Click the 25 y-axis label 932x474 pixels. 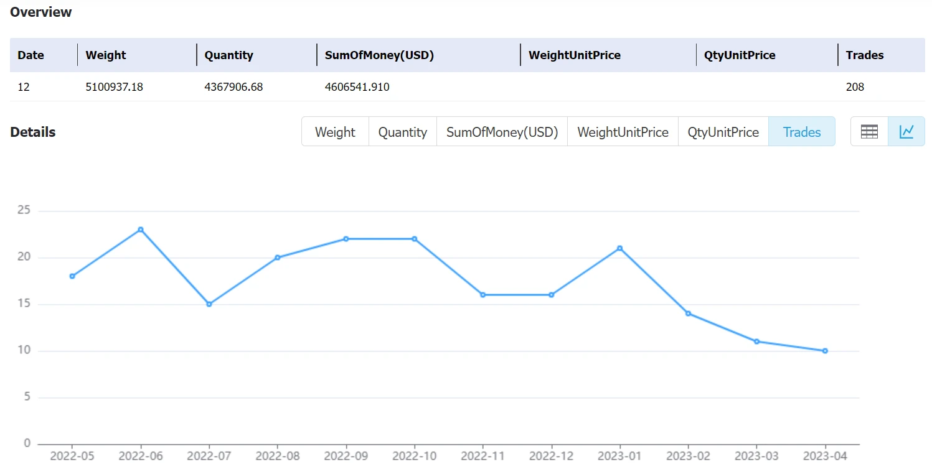point(24,210)
